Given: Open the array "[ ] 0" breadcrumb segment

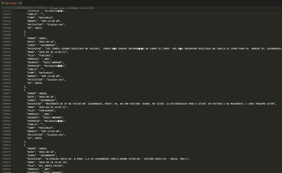Looking at the screenshot, I should [x=84, y=8].
